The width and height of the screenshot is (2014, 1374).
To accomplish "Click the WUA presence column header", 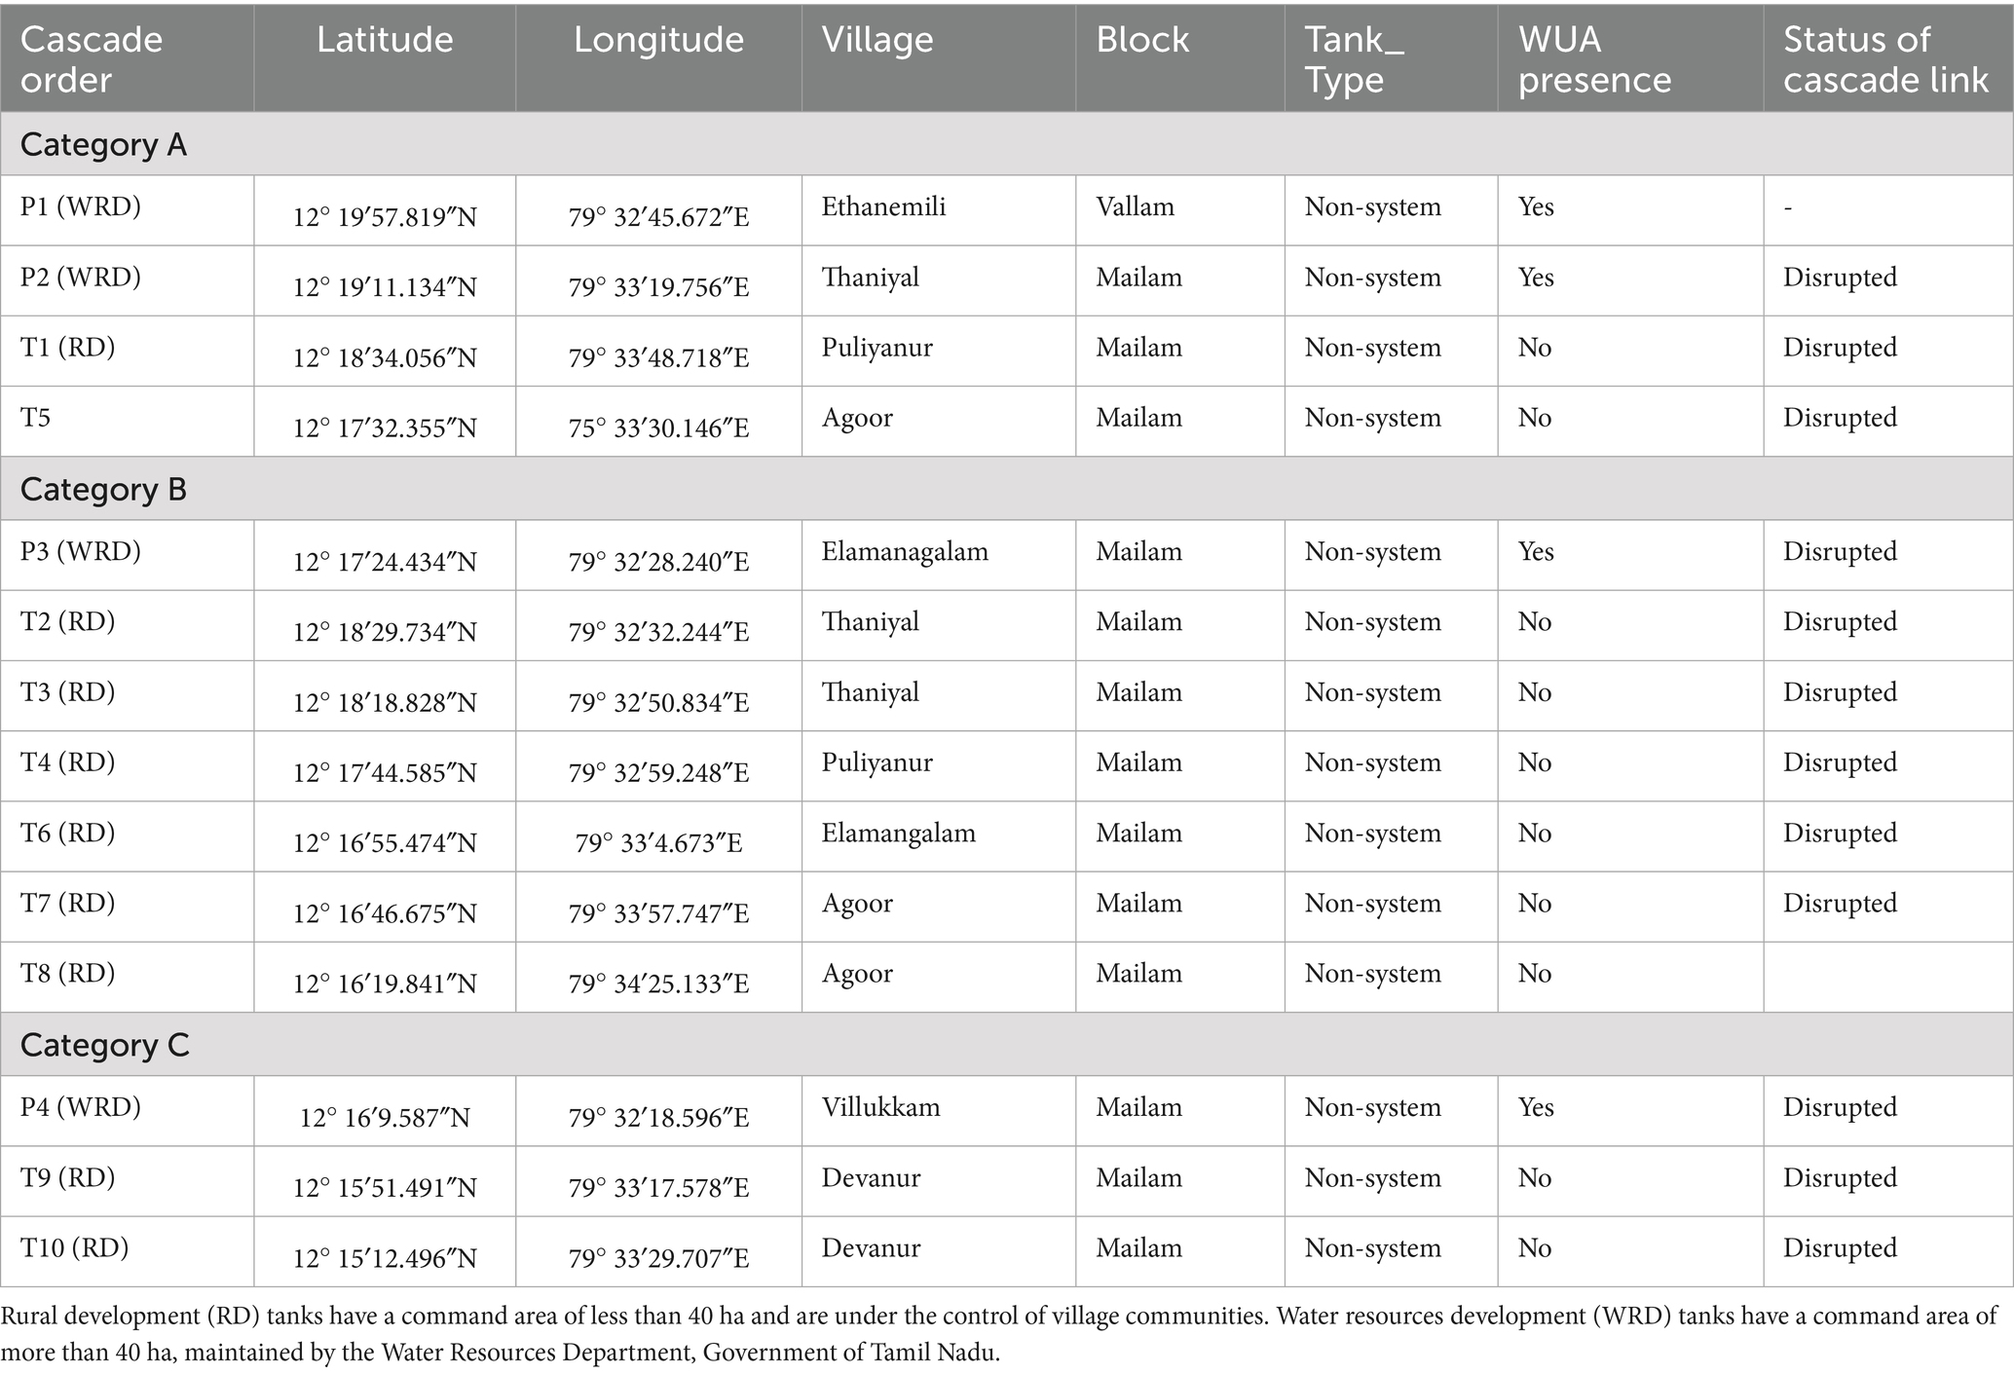I will tap(1594, 59).
